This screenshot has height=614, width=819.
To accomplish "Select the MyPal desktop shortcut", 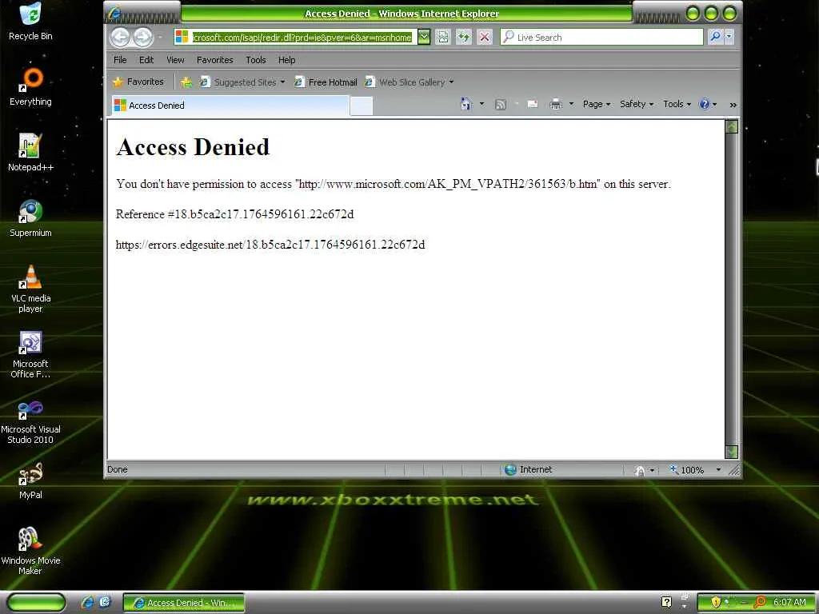I will 30,480.
